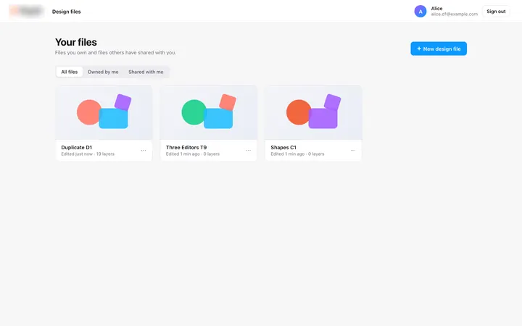Image resolution: width=522 pixels, height=326 pixels.
Task: Open the Three Editors T9 options menu
Action: click(248, 151)
